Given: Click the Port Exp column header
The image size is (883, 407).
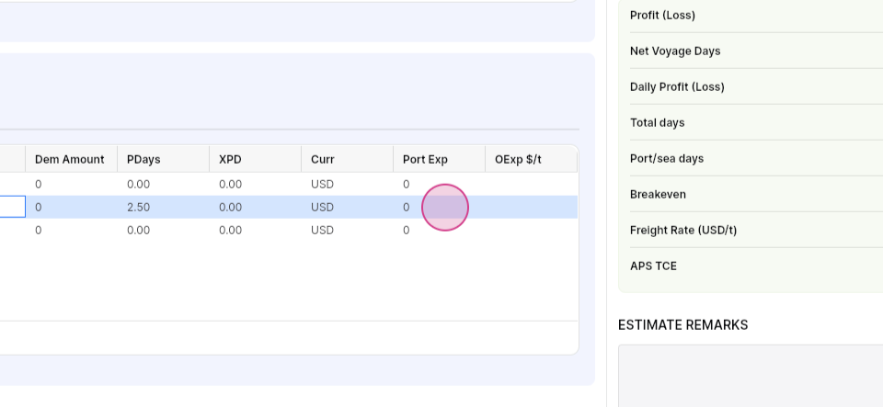Looking at the screenshot, I should [440, 159].
